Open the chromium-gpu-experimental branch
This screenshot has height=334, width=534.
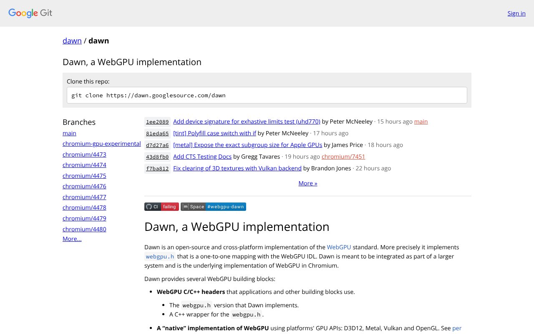[x=101, y=144]
